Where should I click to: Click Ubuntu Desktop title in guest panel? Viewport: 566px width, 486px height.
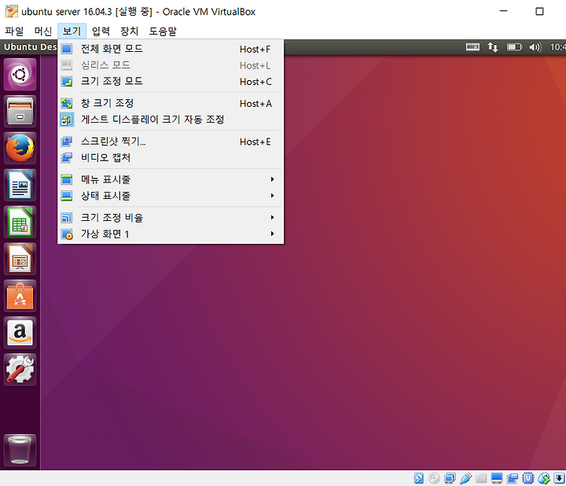[x=31, y=47]
